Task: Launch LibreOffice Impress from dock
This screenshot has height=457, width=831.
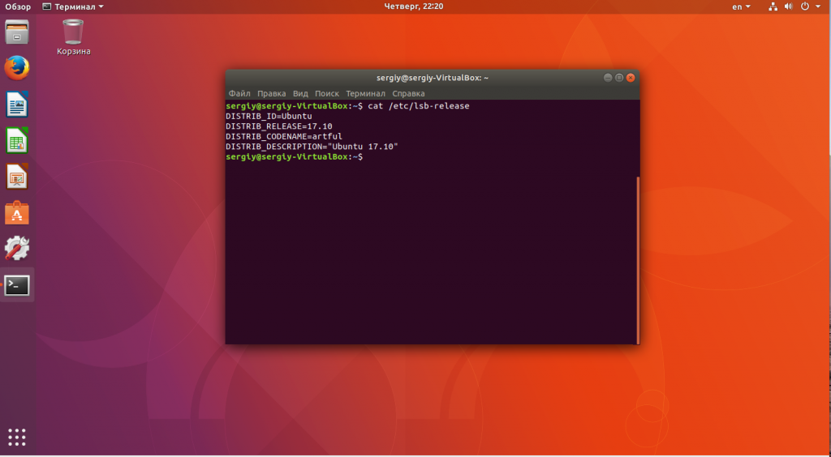Action: click(x=17, y=176)
